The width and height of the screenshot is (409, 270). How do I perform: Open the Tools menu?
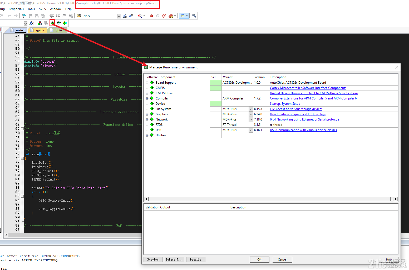(x=31, y=9)
